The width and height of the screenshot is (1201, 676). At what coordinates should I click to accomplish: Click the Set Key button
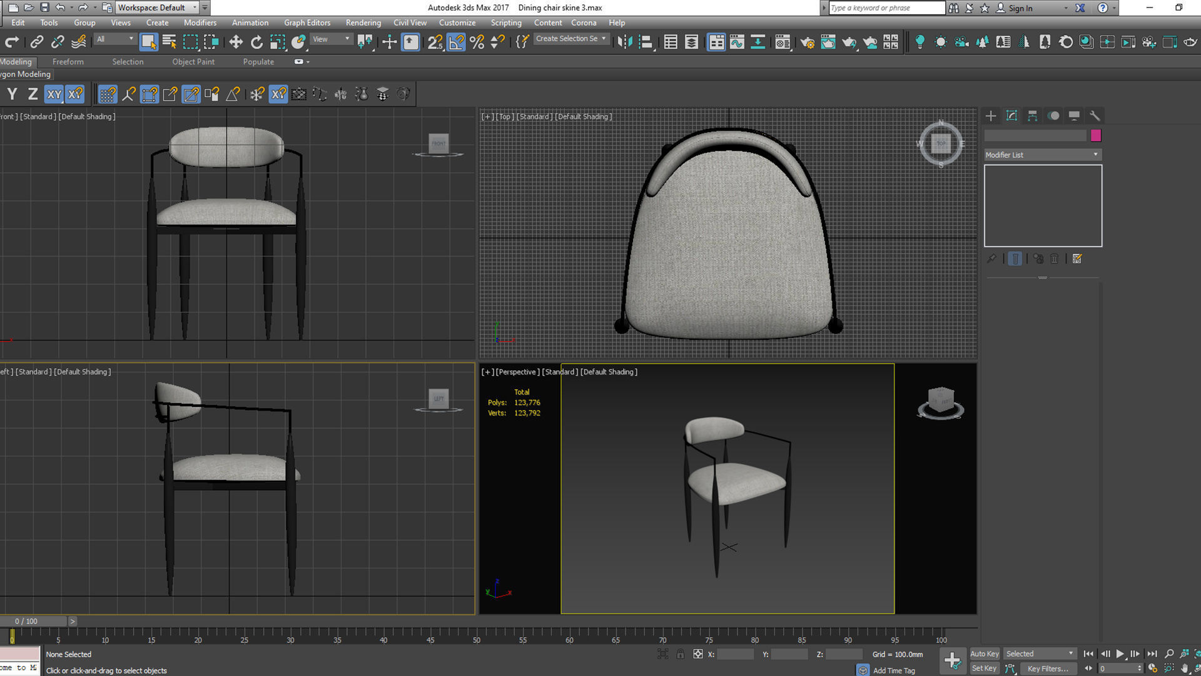point(985,668)
